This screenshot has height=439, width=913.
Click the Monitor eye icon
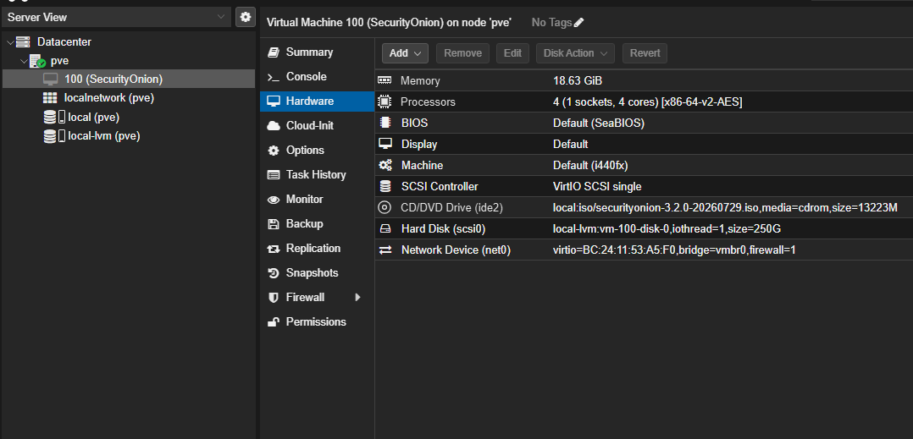[x=273, y=200]
